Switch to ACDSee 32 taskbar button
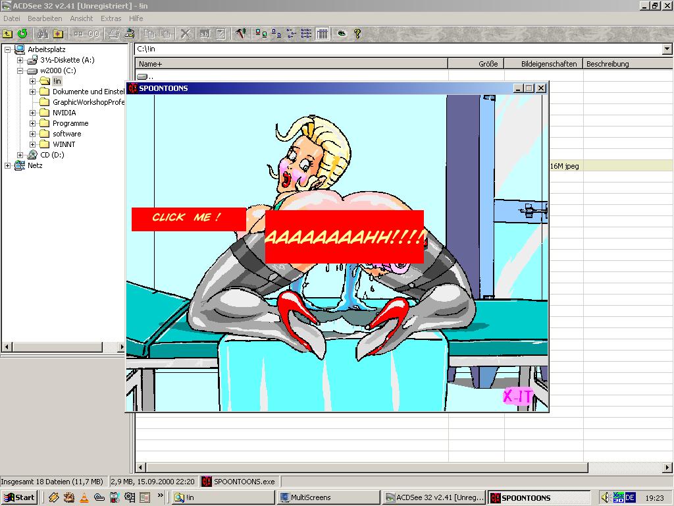The image size is (674, 506). tap(434, 497)
